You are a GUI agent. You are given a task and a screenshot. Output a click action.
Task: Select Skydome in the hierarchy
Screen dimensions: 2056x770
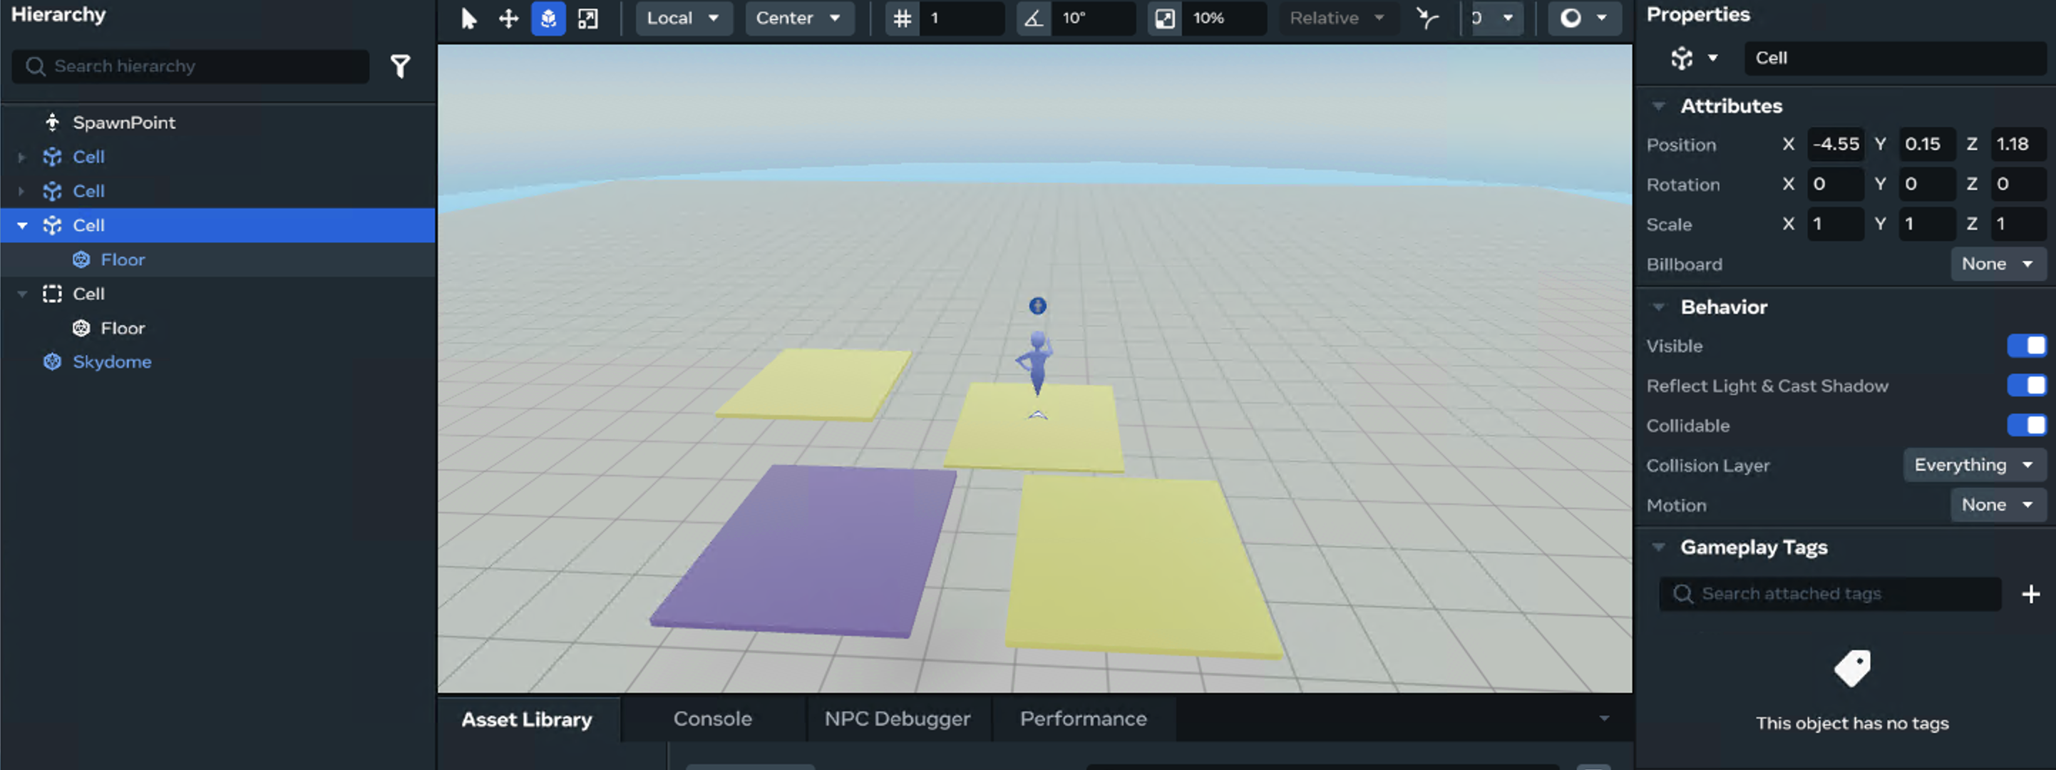point(112,362)
